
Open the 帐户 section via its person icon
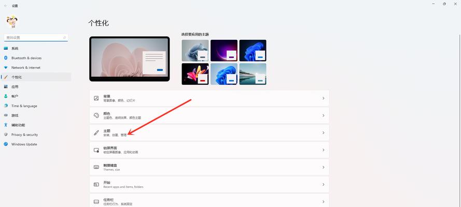coord(6,96)
